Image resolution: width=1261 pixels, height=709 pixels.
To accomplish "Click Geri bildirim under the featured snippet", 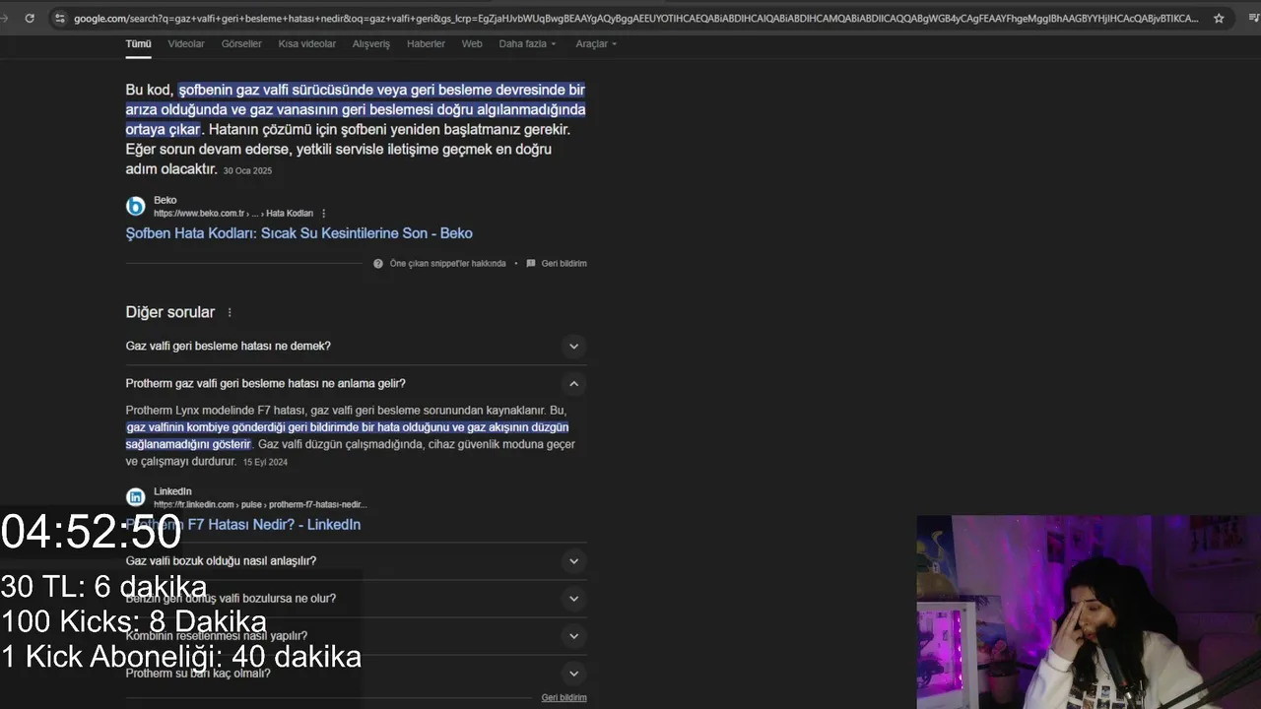I will (564, 264).
